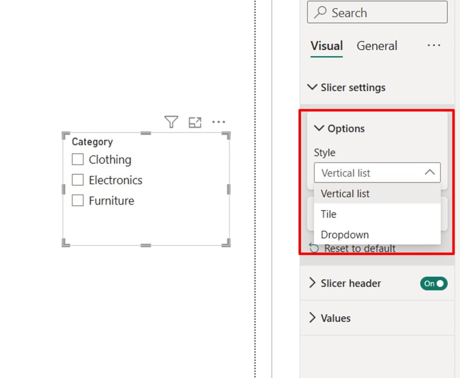Check the Electronics checkbox in the slicer

[79, 180]
